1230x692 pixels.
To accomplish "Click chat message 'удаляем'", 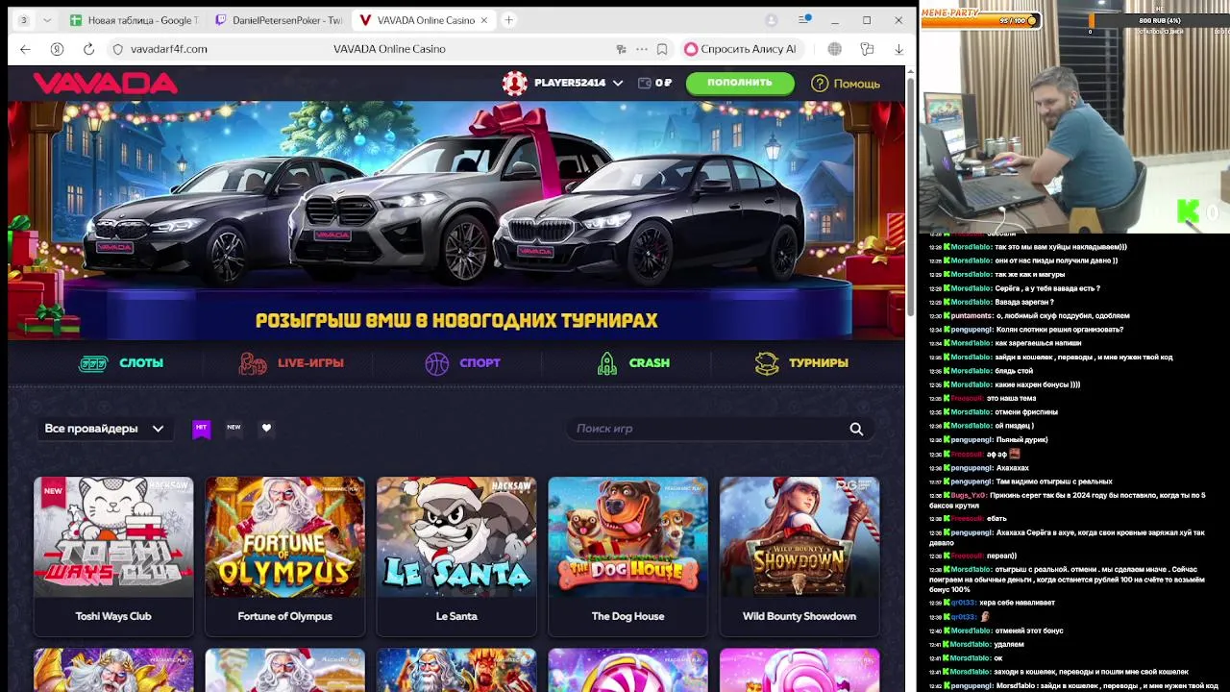I will (x=1009, y=644).
